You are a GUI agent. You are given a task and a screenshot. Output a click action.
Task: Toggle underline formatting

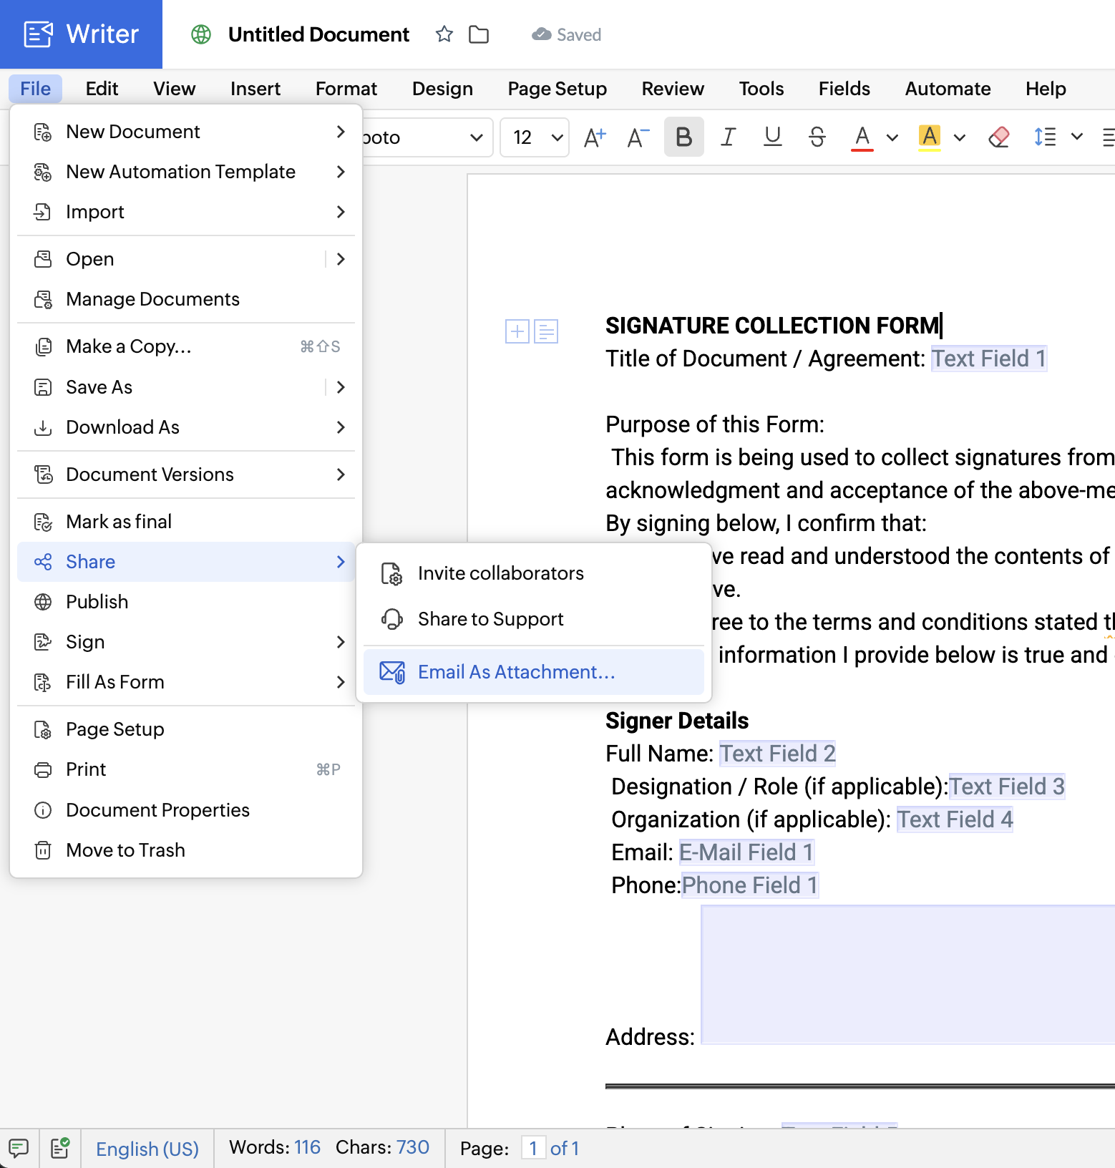click(x=772, y=137)
